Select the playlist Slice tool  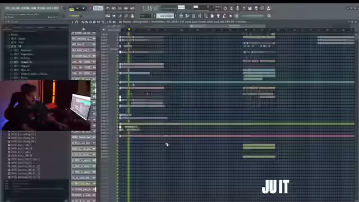click(102, 22)
